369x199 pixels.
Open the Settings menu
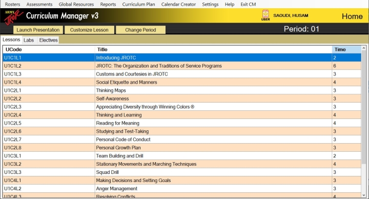(x=210, y=4)
